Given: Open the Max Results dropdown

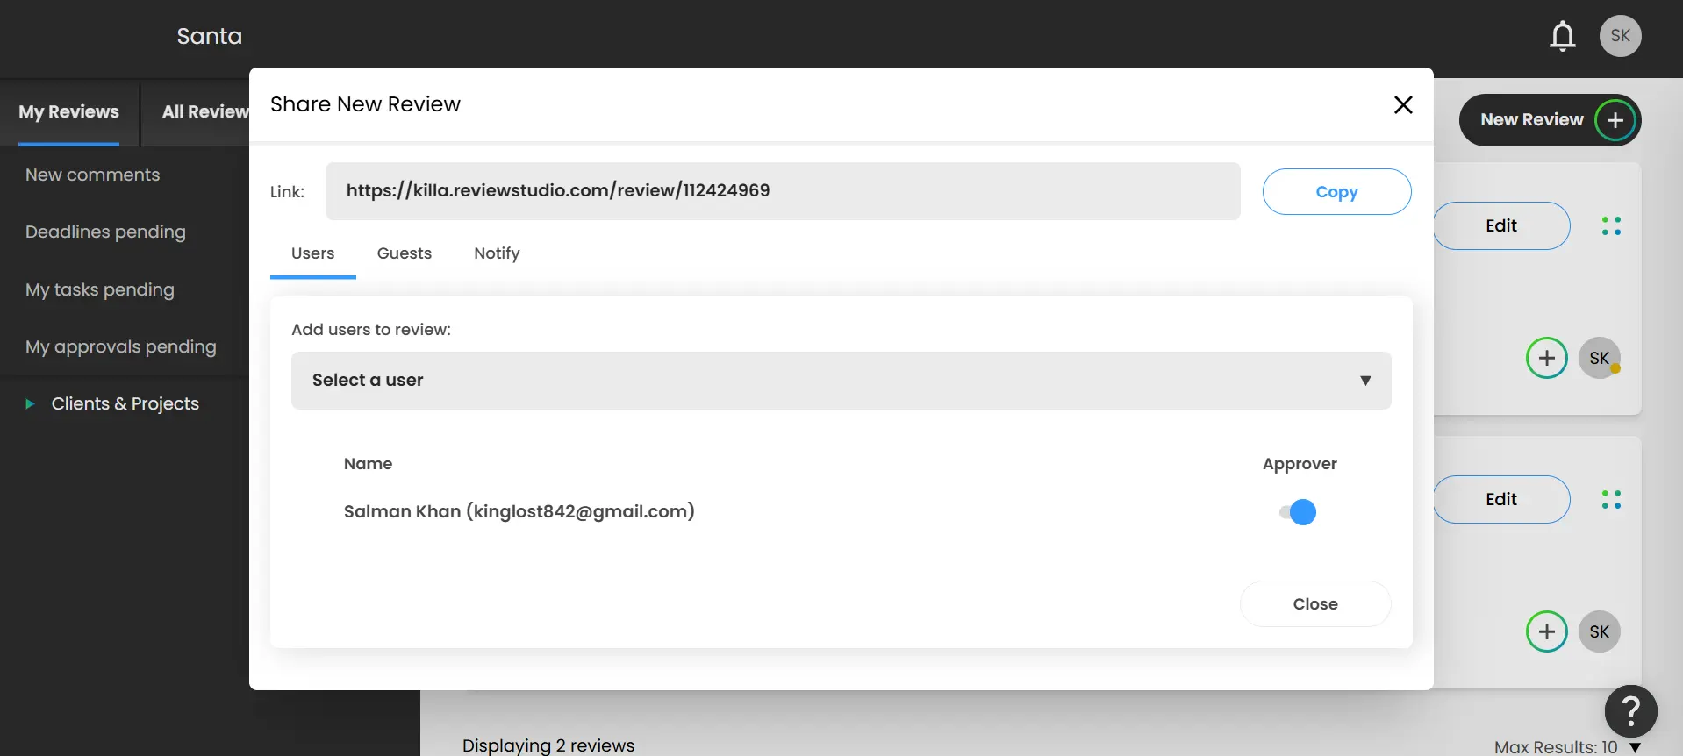Looking at the screenshot, I should (x=1635, y=747).
